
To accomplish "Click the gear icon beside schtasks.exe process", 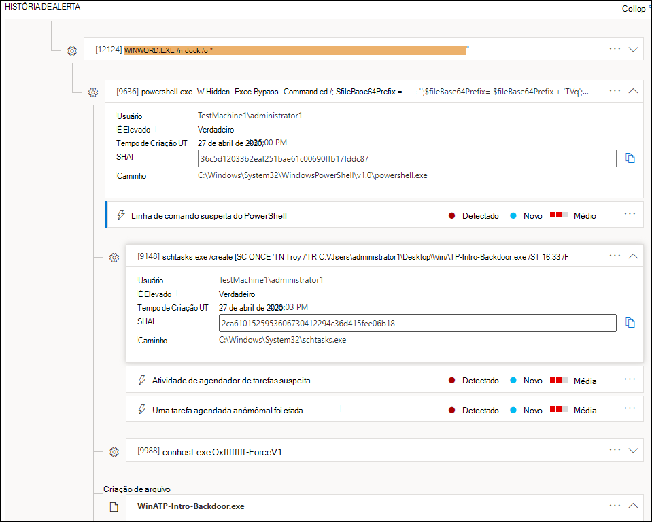I will tap(114, 258).
